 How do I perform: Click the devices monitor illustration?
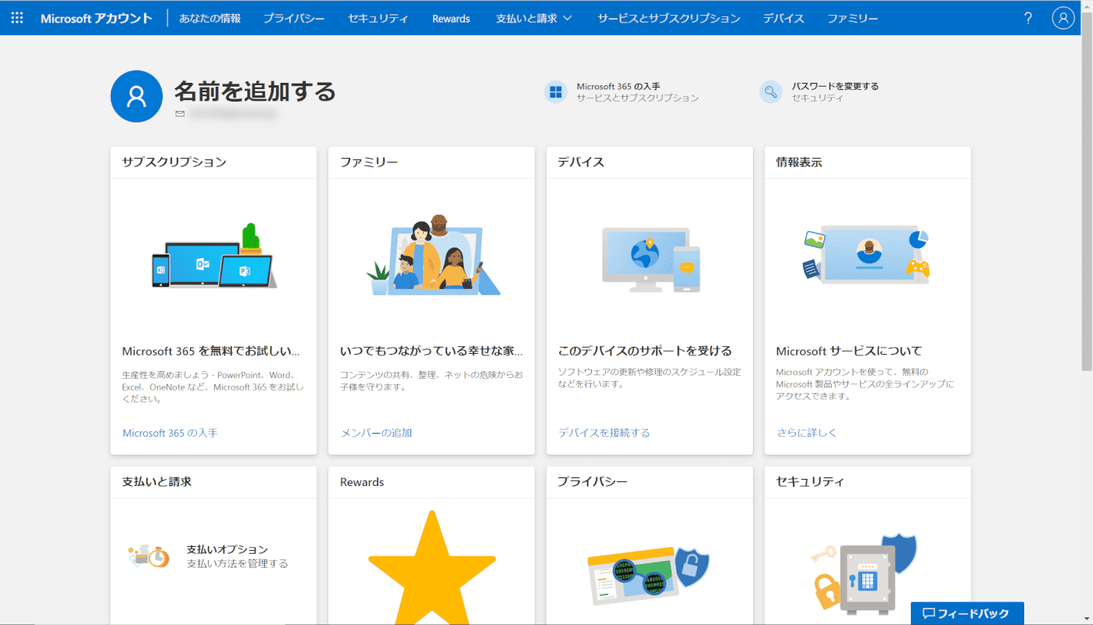click(650, 260)
